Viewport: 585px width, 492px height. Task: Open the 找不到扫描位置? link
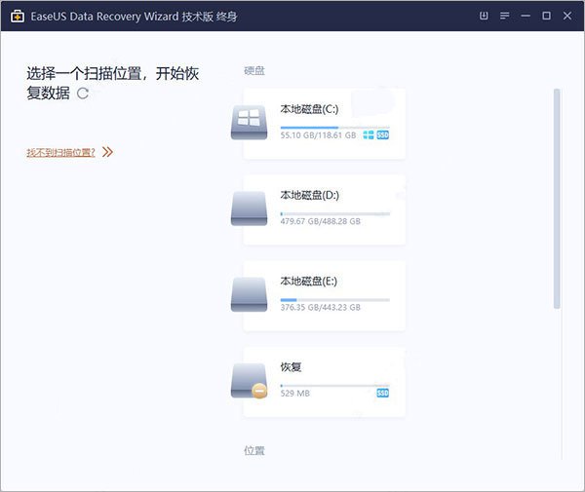pos(60,152)
